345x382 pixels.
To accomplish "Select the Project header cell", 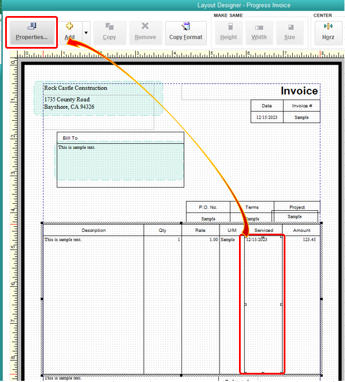I will [x=297, y=207].
